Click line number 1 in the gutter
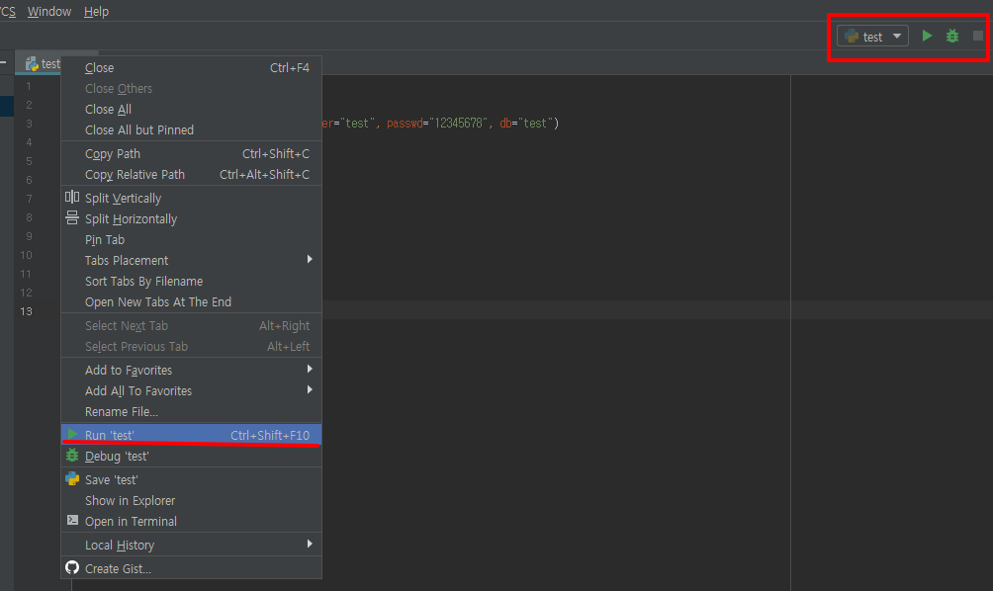This screenshot has width=993, height=591. point(29,85)
